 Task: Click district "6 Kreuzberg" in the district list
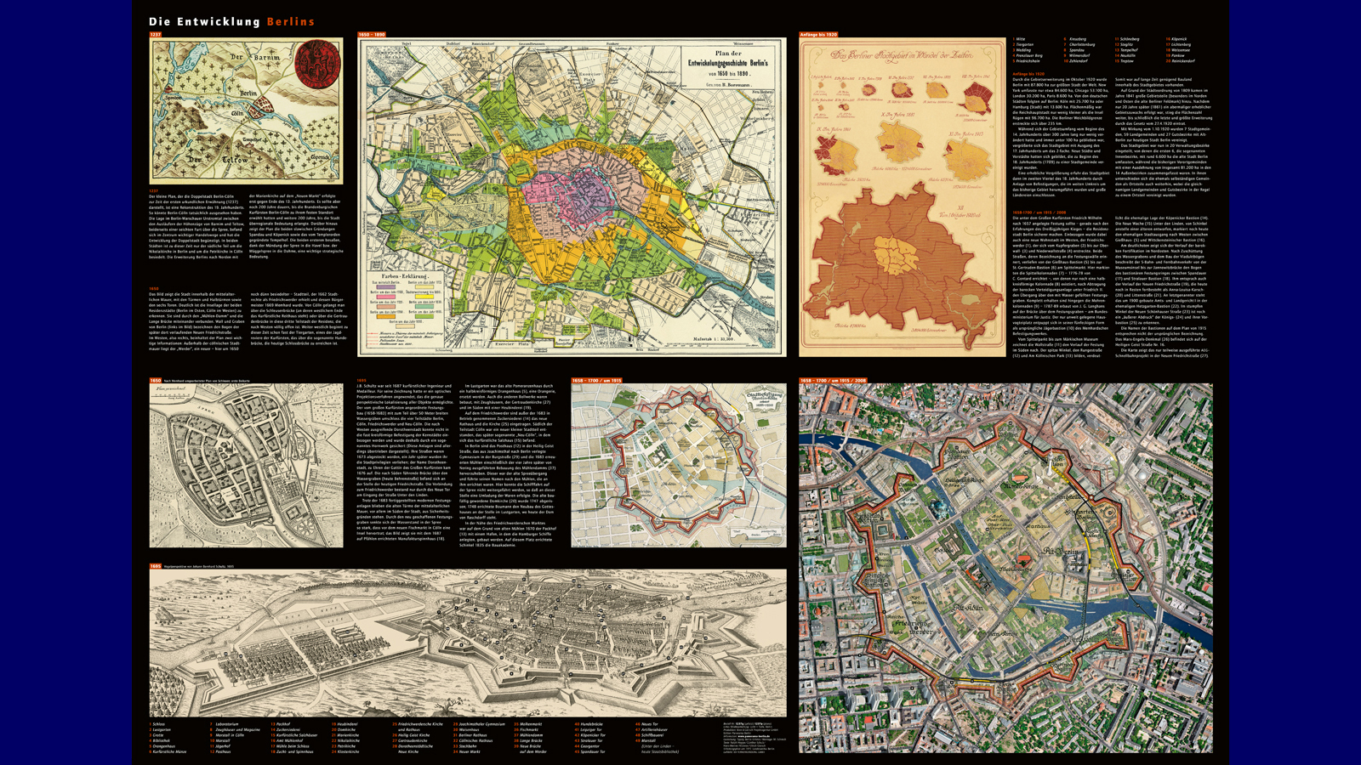pyautogui.click(x=1075, y=39)
